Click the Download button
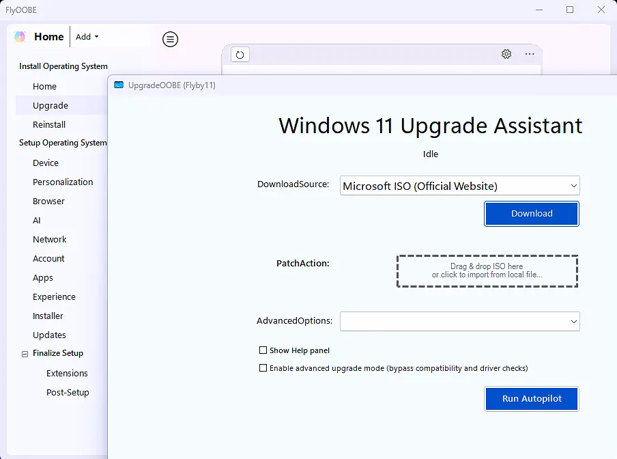 coord(532,214)
